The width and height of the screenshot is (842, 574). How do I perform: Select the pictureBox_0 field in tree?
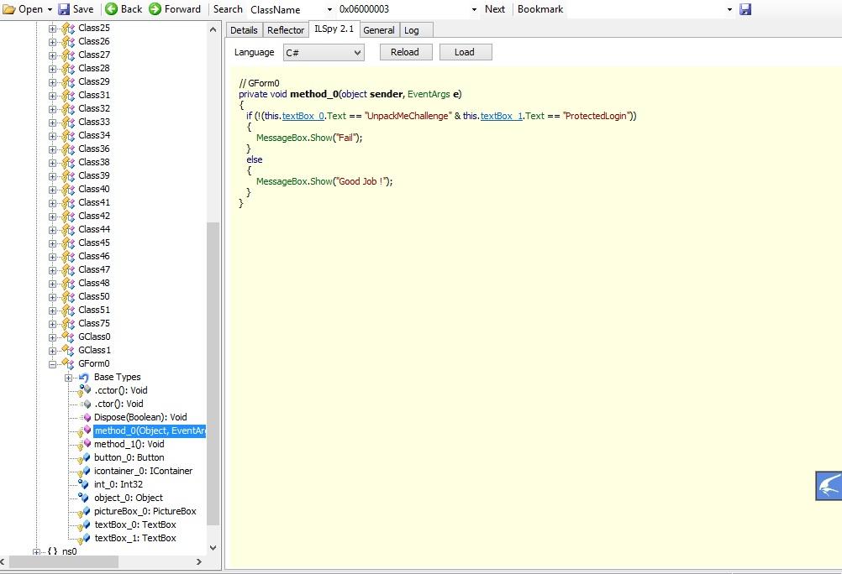coord(145,511)
